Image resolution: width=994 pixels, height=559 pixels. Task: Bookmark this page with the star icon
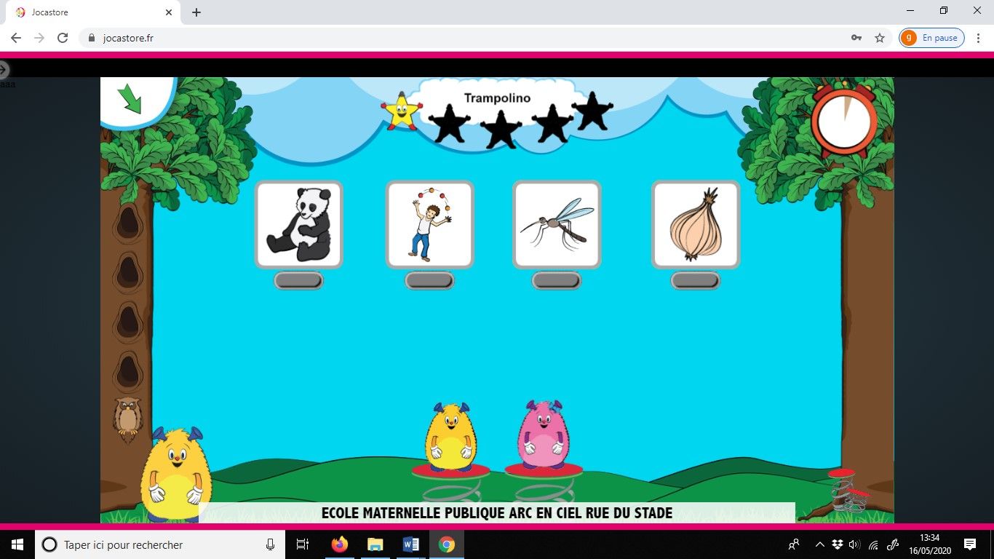click(879, 38)
